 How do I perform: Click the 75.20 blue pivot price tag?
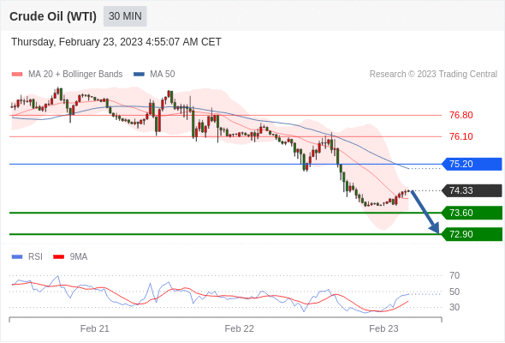[x=472, y=164]
